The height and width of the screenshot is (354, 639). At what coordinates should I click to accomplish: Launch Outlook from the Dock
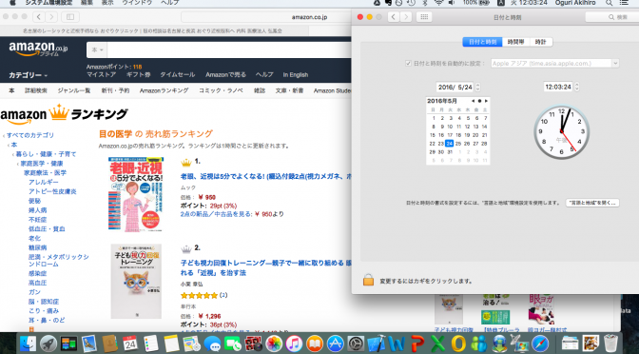[458, 344]
